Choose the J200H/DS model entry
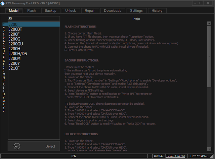Viewport: 215px width, 159px height. [34, 54]
